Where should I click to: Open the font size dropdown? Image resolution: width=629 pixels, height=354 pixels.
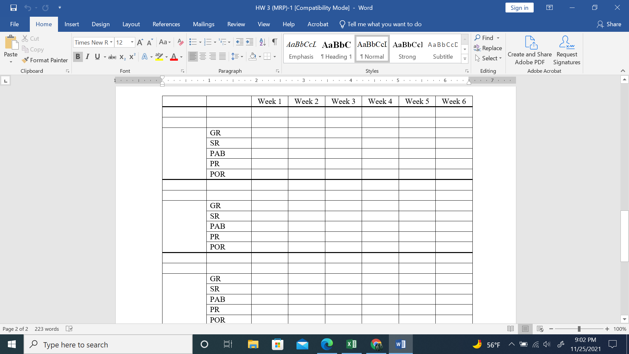point(132,42)
